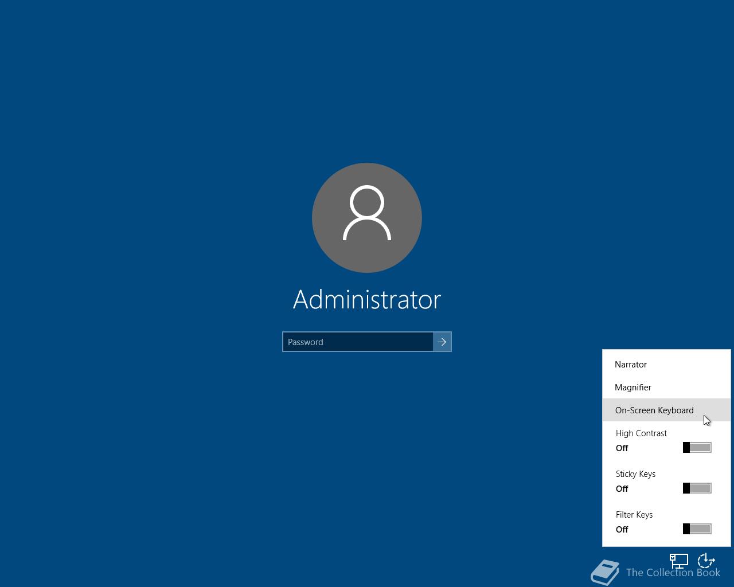This screenshot has width=734, height=587.
Task: Open Magnifier from the accessibility menu
Action: 666,387
